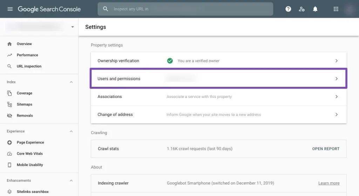Open user settings icon in header

pos(302,9)
